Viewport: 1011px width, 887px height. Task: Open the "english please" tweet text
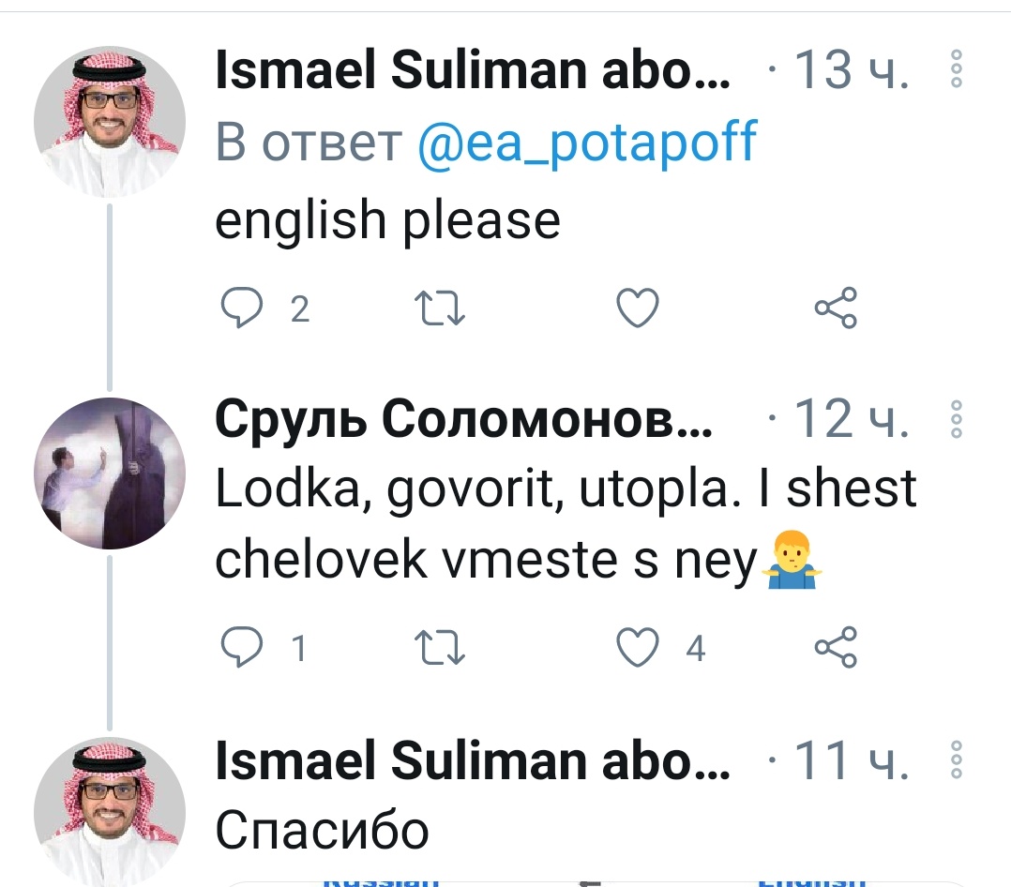(388, 221)
